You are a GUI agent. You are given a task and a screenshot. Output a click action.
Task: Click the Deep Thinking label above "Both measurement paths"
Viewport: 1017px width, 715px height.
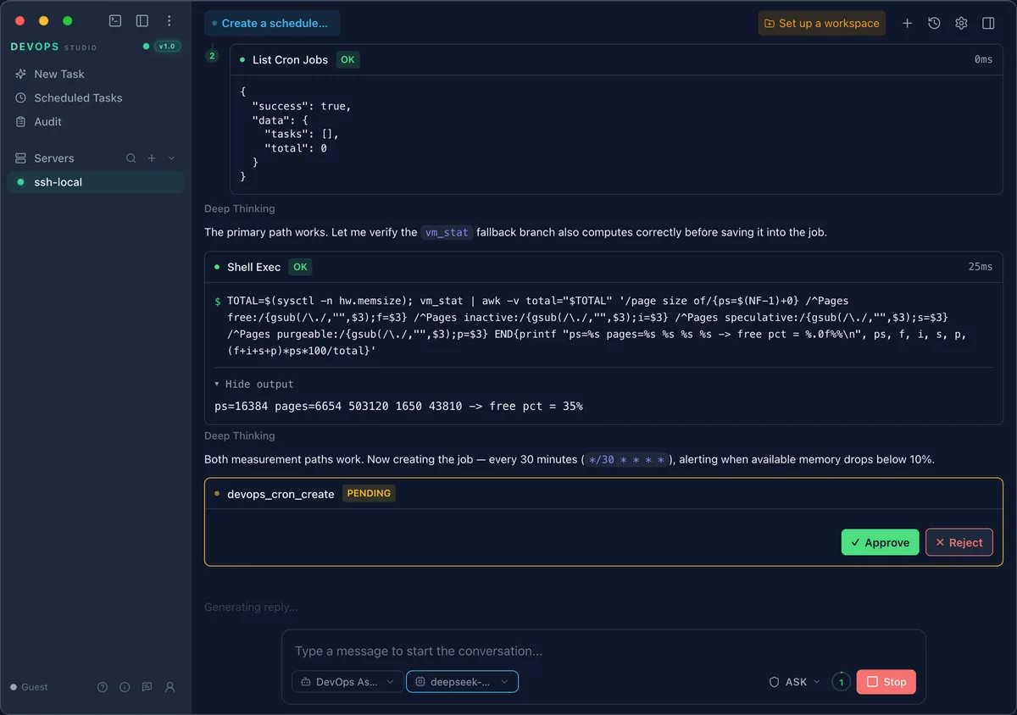(x=240, y=435)
